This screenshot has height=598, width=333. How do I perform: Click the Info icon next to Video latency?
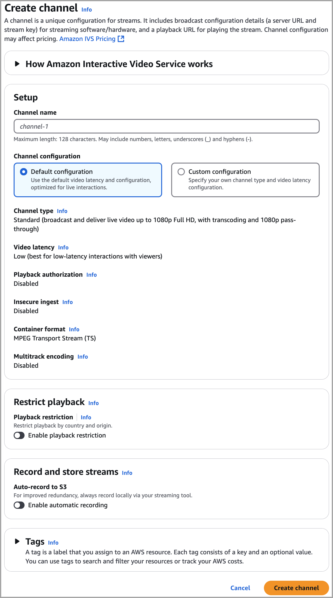coord(63,248)
